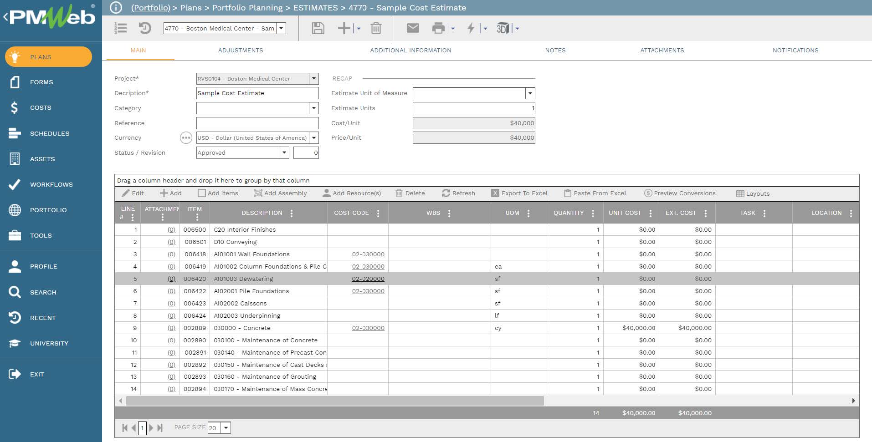
Task: Click Refresh grid button
Action: point(458,193)
